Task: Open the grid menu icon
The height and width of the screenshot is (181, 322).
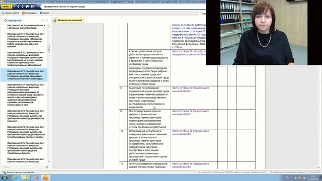Action: click(33, 7)
